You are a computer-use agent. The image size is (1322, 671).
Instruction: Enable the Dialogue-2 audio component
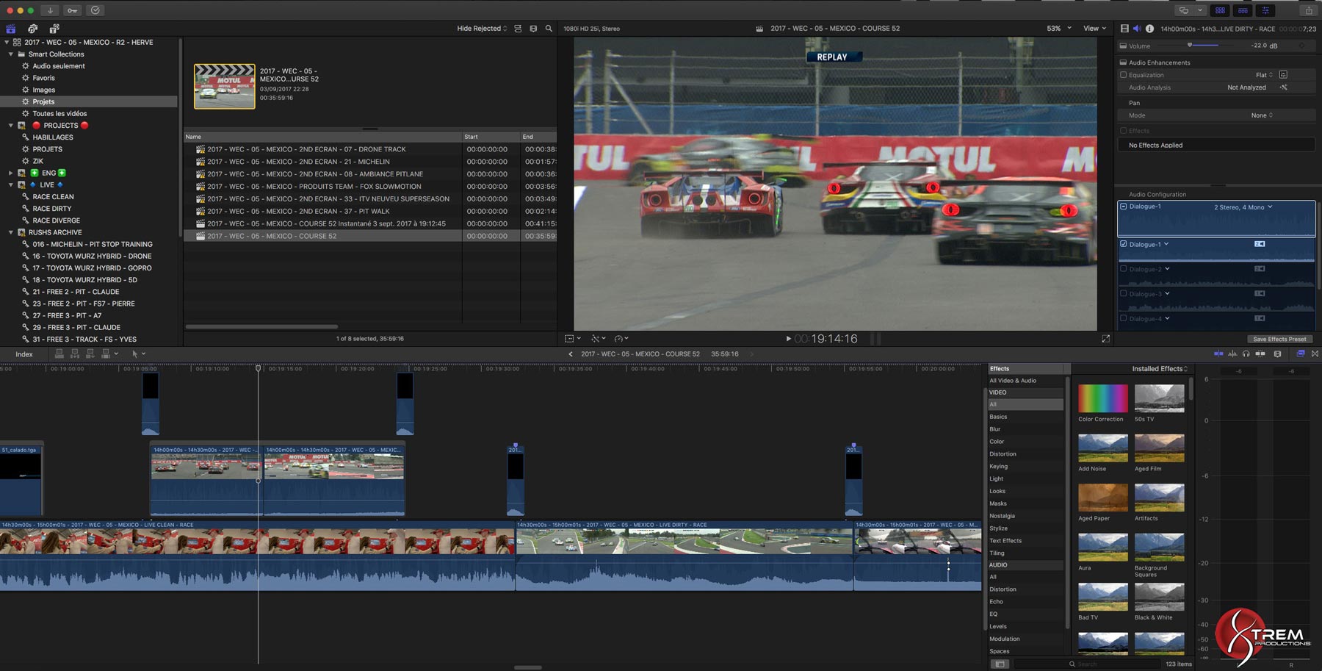pyautogui.click(x=1123, y=269)
